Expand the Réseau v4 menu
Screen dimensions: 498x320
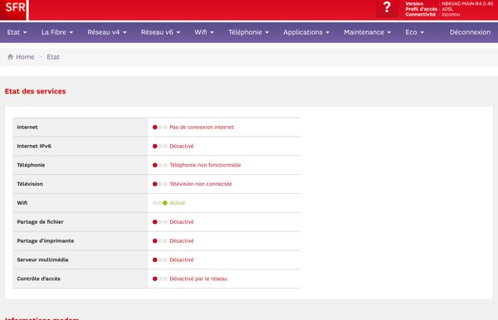[107, 32]
